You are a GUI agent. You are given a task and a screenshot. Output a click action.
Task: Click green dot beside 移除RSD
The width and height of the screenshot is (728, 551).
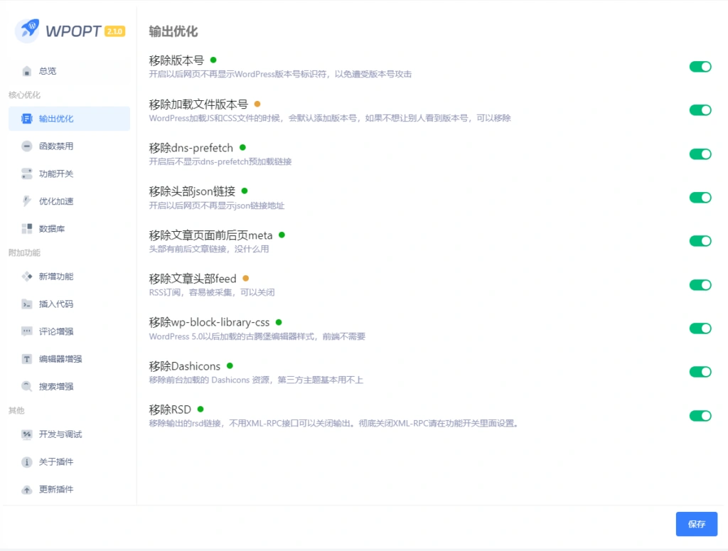pos(200,410)
